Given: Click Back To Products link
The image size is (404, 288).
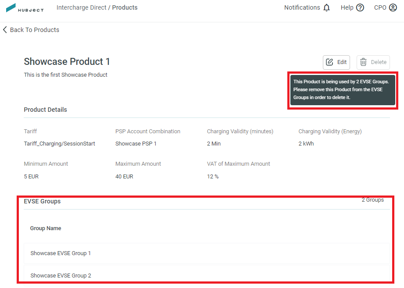Looking at the screenshot, I should 35,30.
